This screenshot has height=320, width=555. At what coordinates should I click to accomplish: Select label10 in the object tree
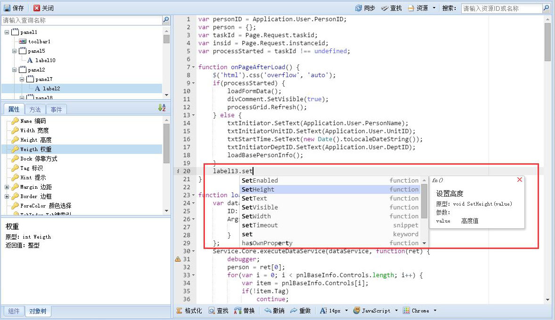45,60
